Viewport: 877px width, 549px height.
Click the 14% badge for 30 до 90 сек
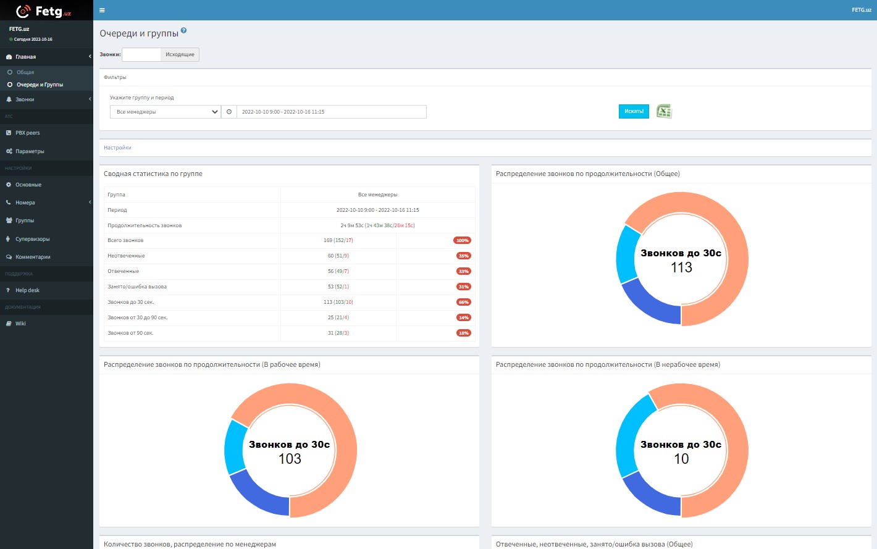464,318
